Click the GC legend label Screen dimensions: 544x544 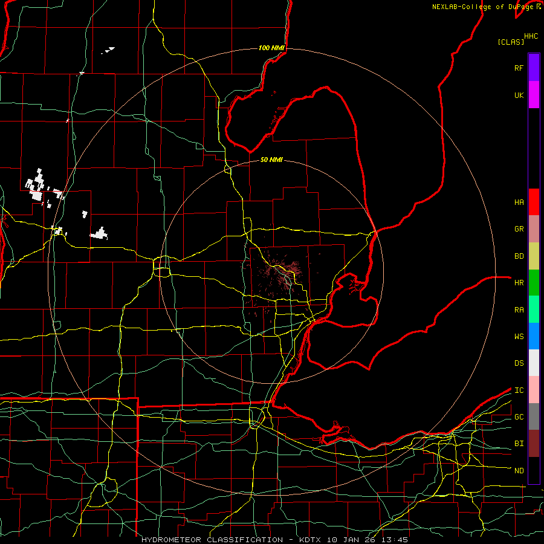click(519, 416)
